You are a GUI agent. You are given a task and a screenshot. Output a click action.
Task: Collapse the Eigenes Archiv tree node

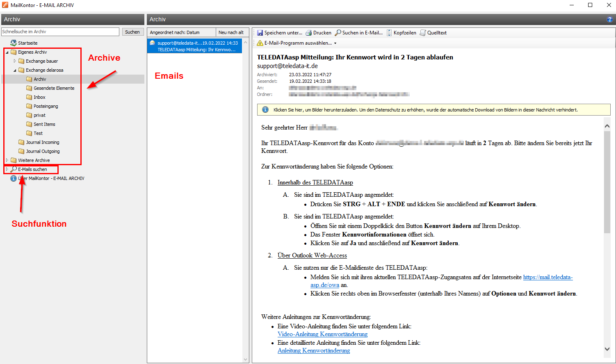(x=7, y=52)
